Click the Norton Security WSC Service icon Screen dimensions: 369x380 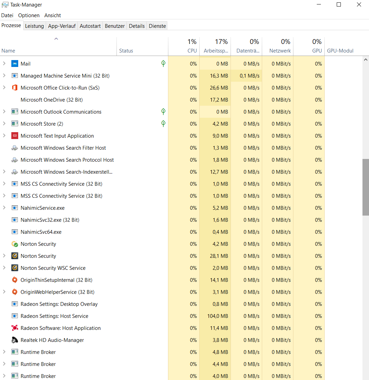pyautogui.click(x=15, y=268)
